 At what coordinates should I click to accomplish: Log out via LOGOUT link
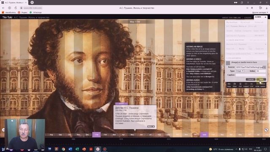click(248, 18)
